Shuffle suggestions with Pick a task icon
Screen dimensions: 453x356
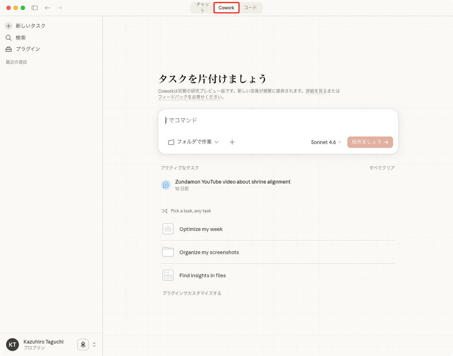[x=164, y=211]
